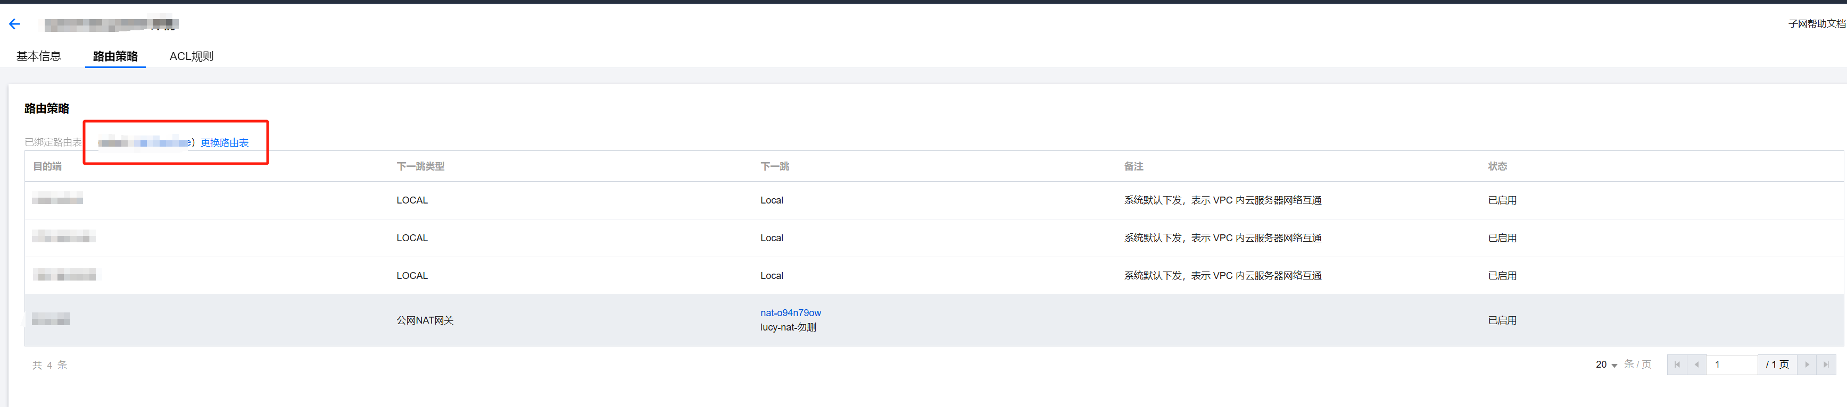This screenshot has width=1847, height=407.
Task: Select the 公网NAT网关 cell
Action: tap(425, 320)
